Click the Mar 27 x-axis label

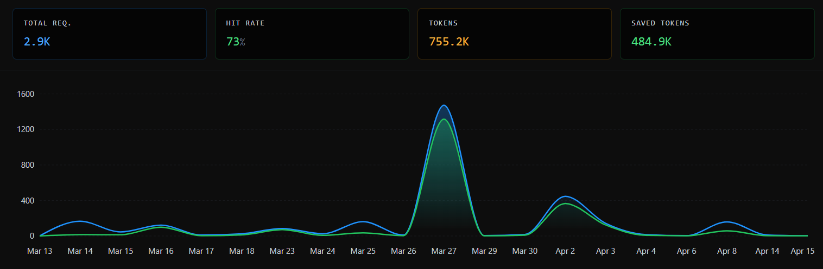[x=444, y=251]
